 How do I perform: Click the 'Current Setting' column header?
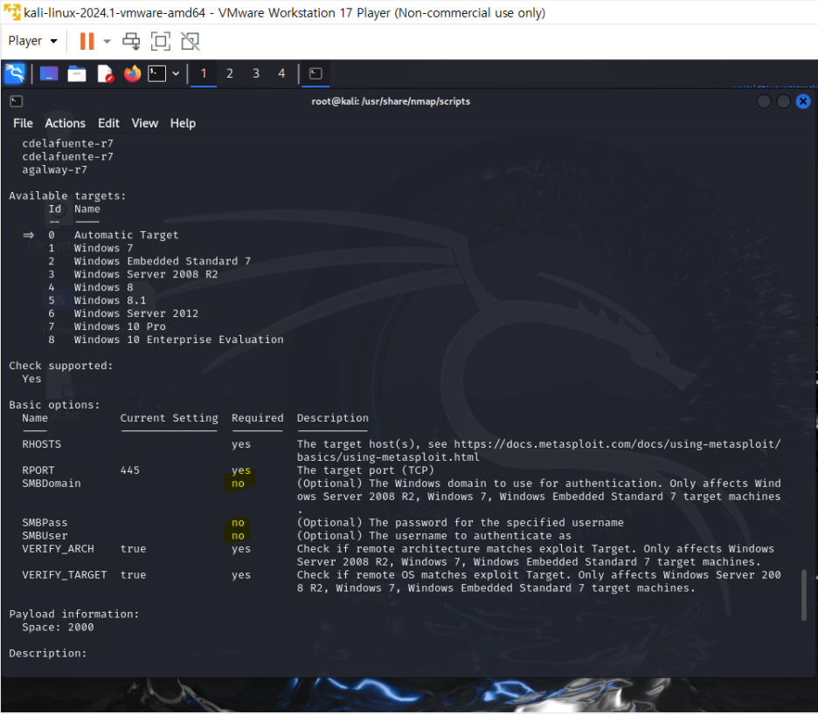pos(169,418)
